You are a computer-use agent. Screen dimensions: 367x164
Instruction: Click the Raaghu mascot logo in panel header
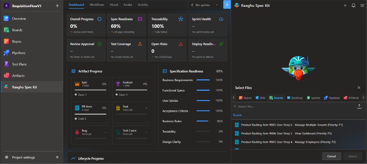pos(237,5)
